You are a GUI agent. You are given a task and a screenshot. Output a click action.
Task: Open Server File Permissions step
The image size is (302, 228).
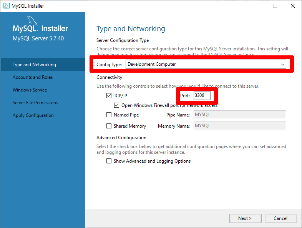coord(35,103)
